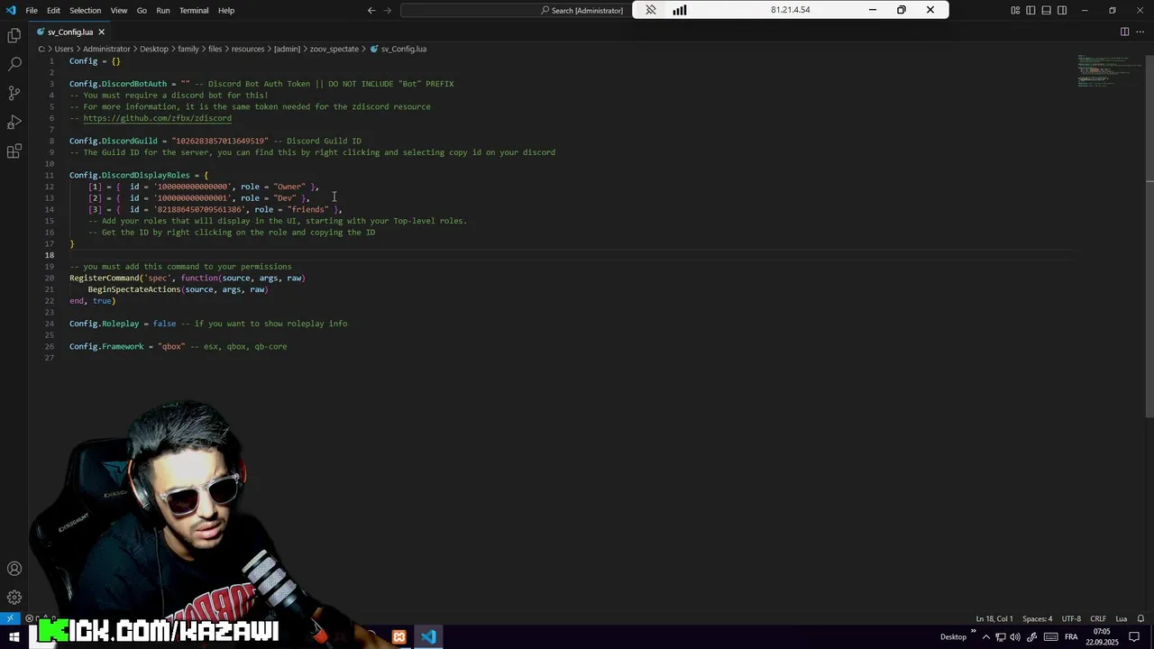Open the Source Control view
This screenshot has height=649, width=1154.
click(x=14, y=93)
